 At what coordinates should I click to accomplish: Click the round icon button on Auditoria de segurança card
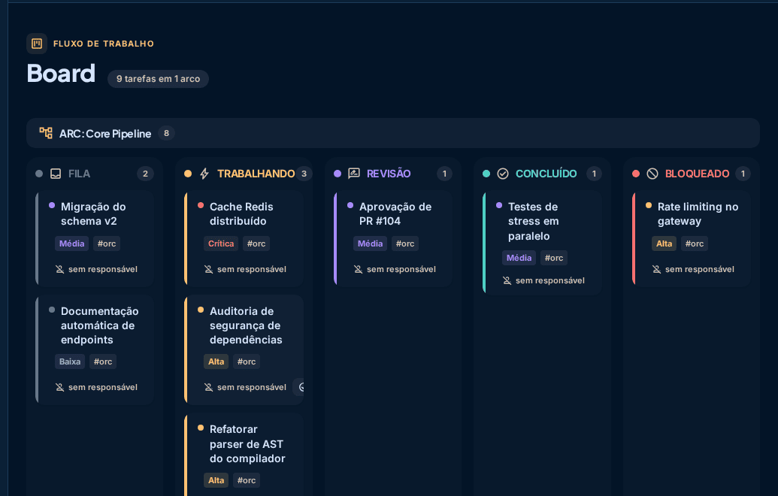[x=299, y=387]
